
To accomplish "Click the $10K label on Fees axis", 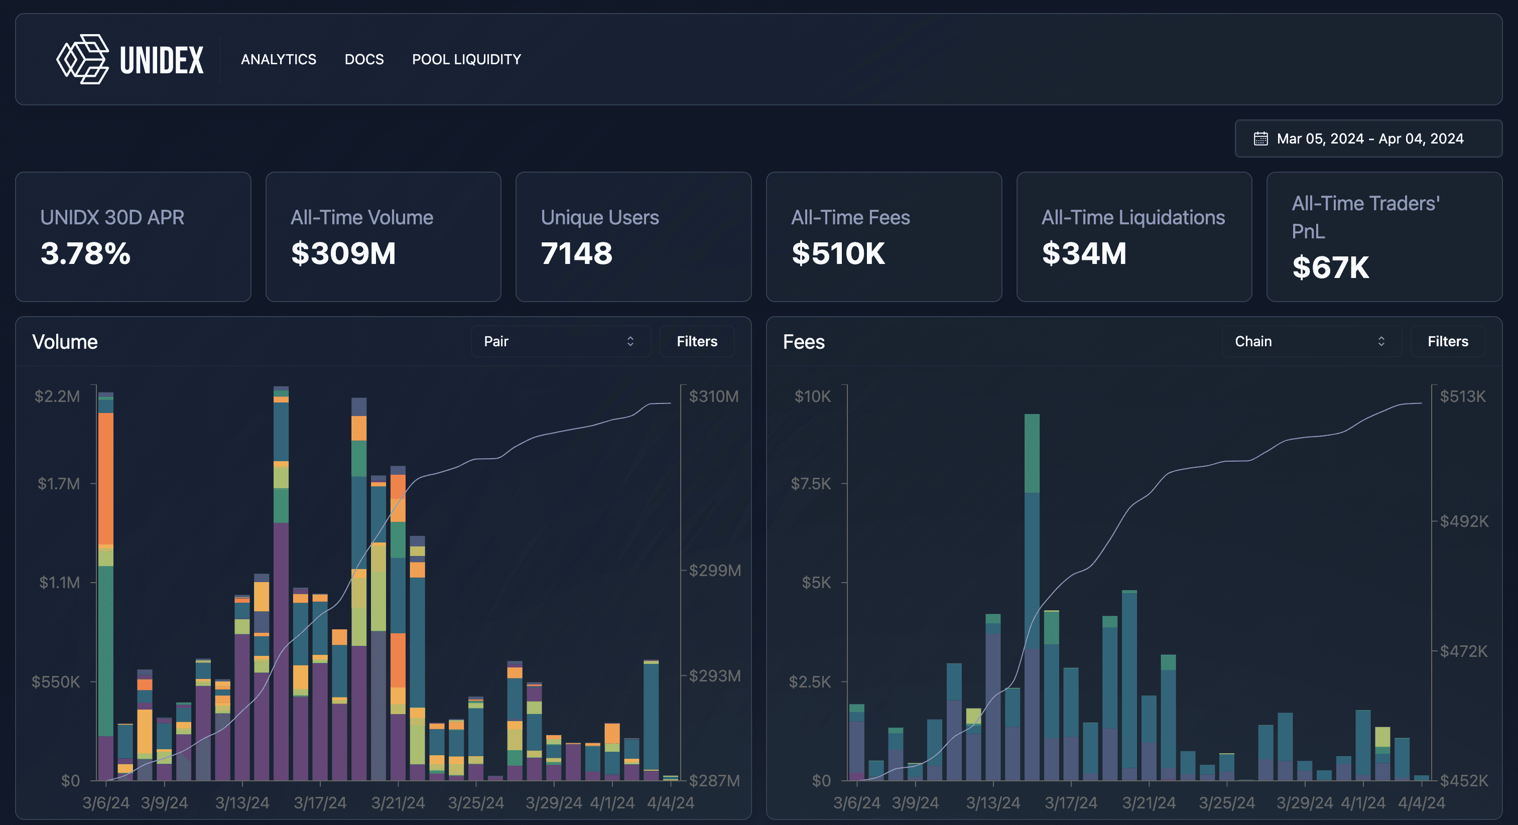I will pyautogui.click(x=813, y=396).
